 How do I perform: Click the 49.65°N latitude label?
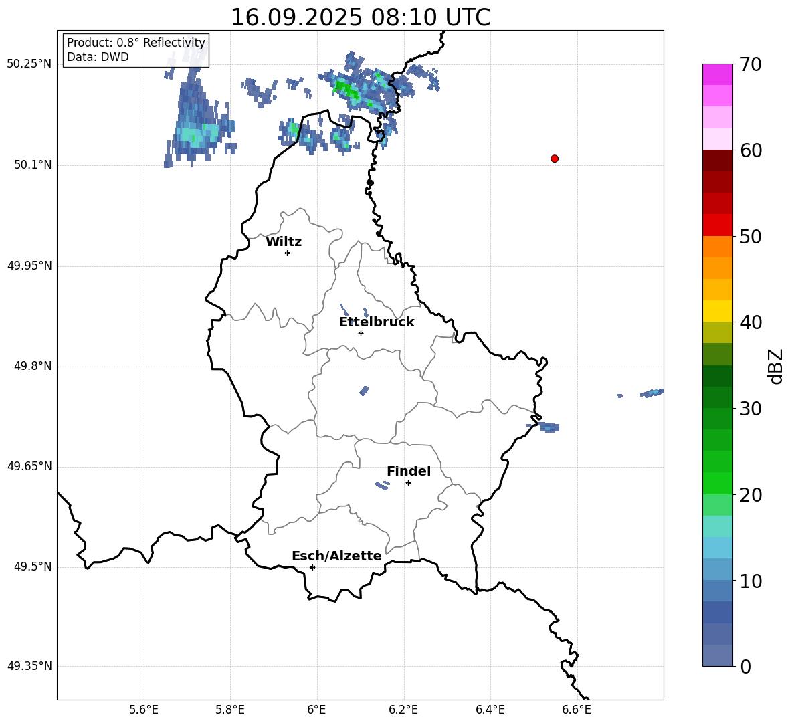pos(29,466)
